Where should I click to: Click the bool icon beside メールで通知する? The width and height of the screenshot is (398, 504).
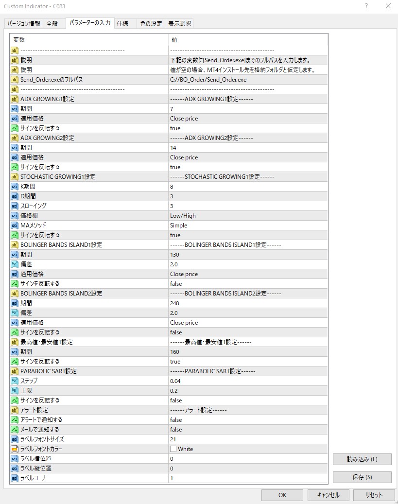click(15, 430)
